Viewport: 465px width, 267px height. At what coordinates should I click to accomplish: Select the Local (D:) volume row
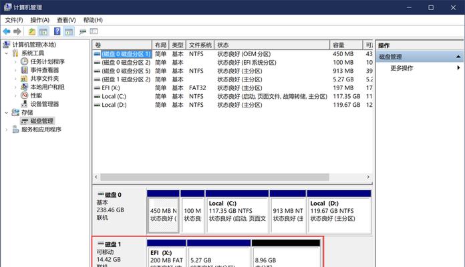[x=232, y=105]
